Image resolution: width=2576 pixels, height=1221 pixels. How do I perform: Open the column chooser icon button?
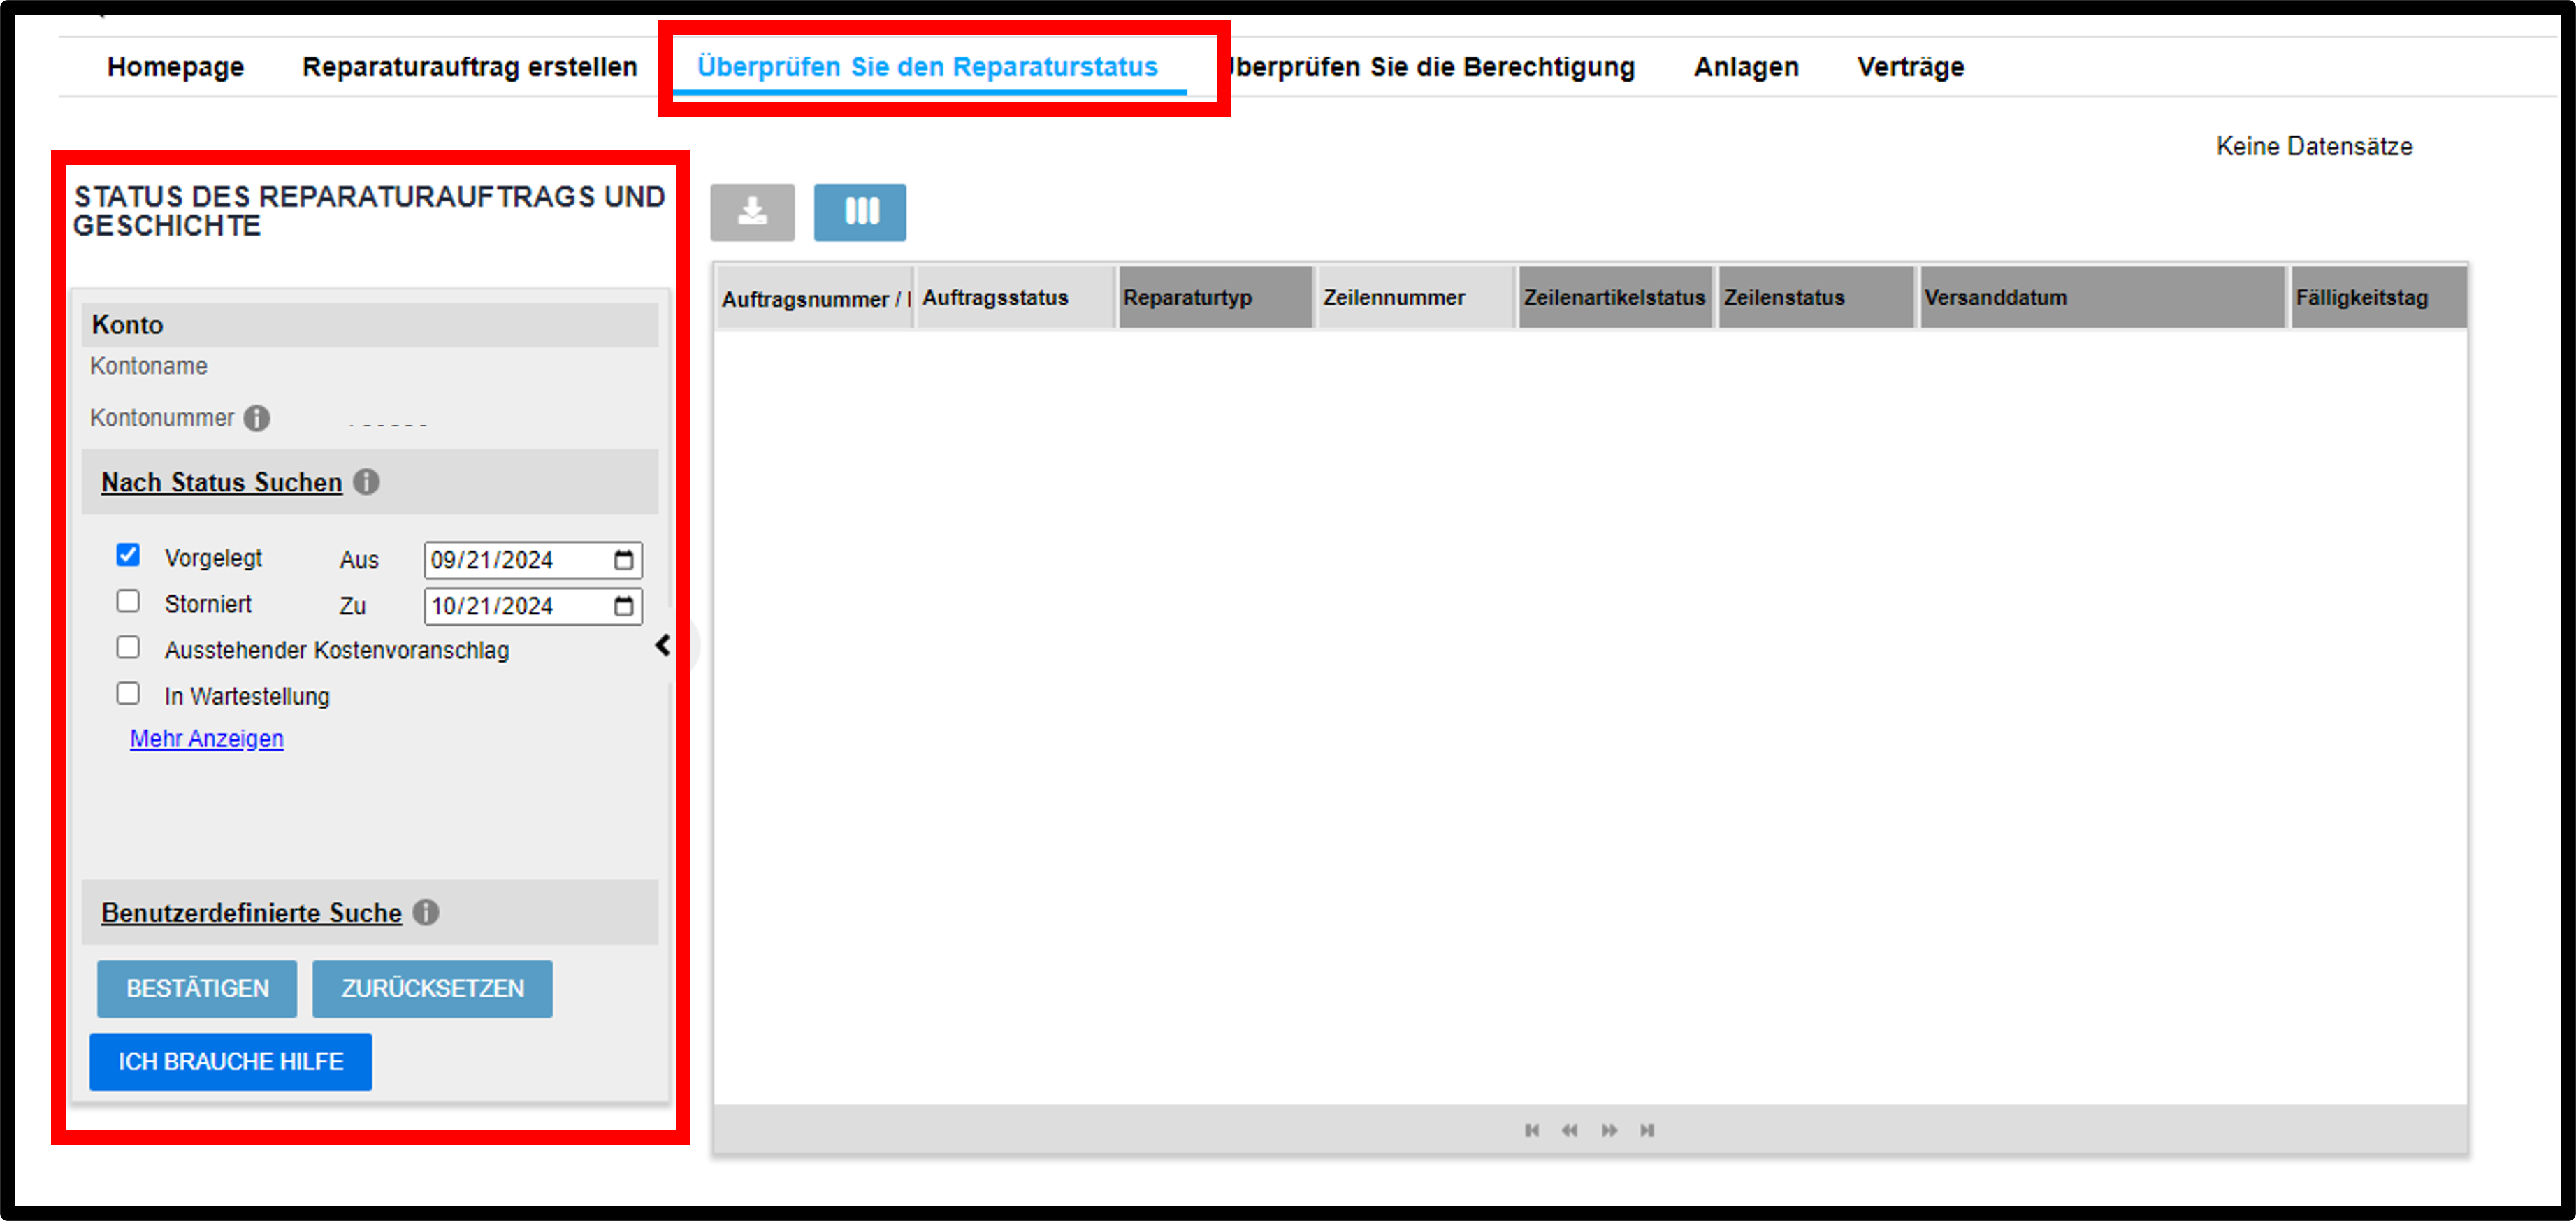pyautogui.click(x=860, y=212)
